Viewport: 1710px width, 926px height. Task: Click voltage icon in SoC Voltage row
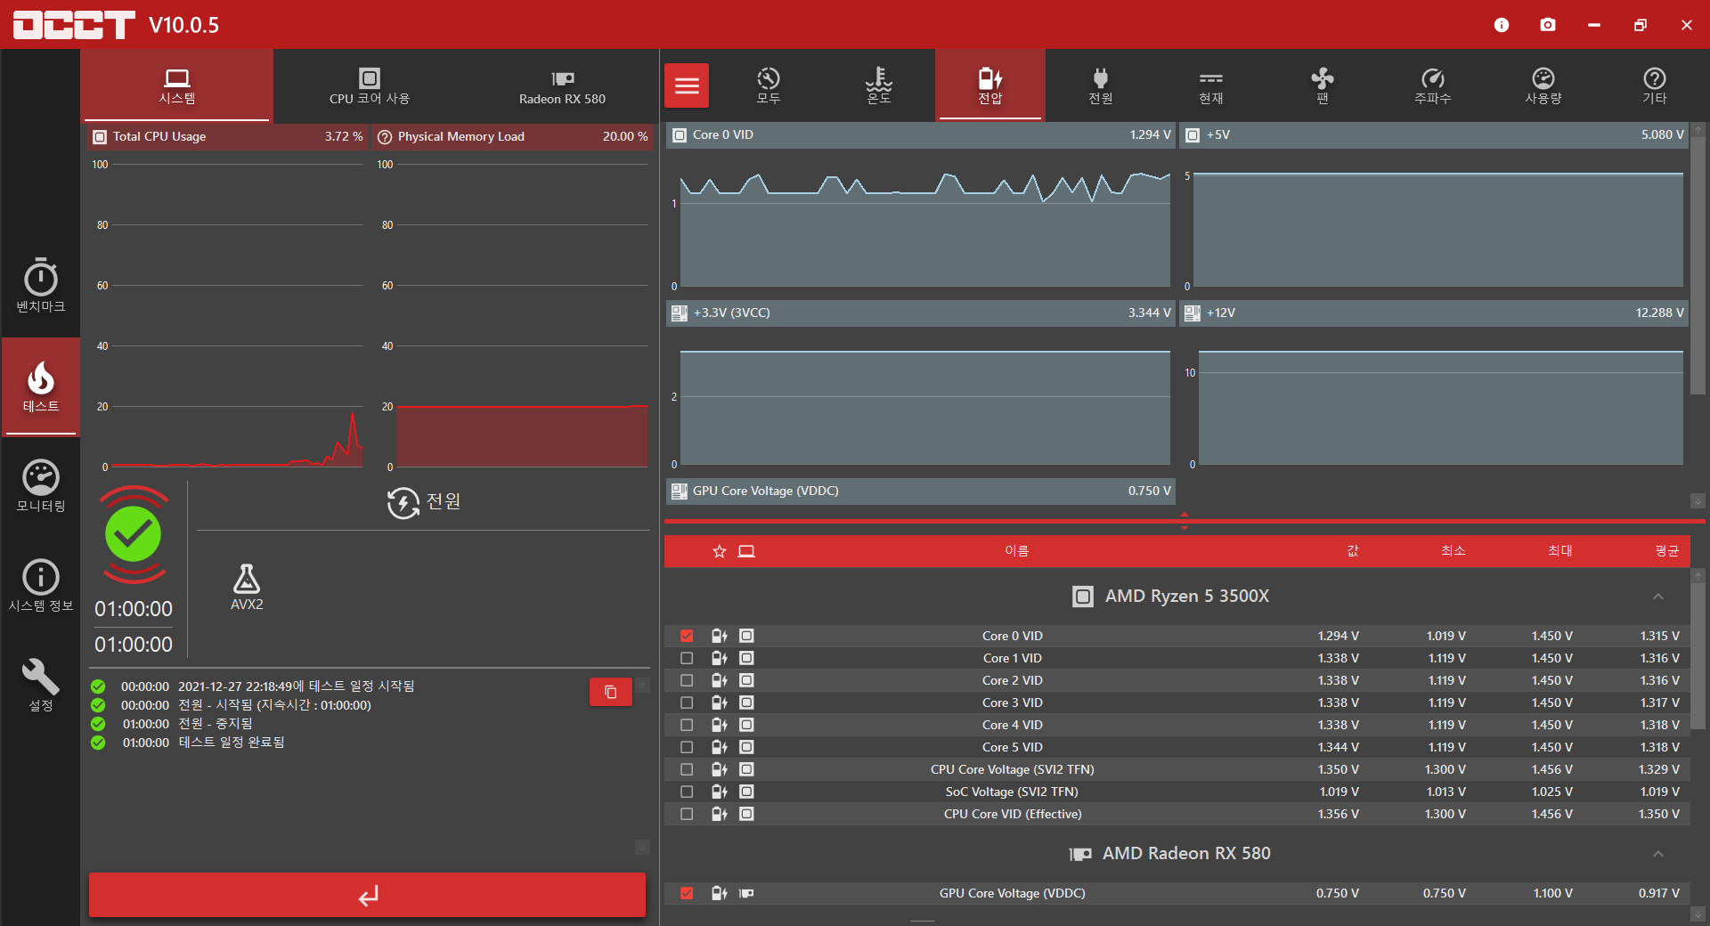coord(720,792)
